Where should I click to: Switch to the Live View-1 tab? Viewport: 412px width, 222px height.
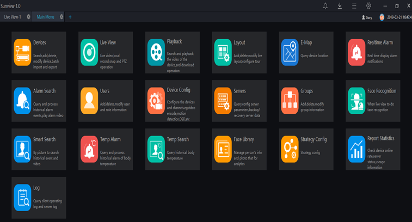[13, 17]
